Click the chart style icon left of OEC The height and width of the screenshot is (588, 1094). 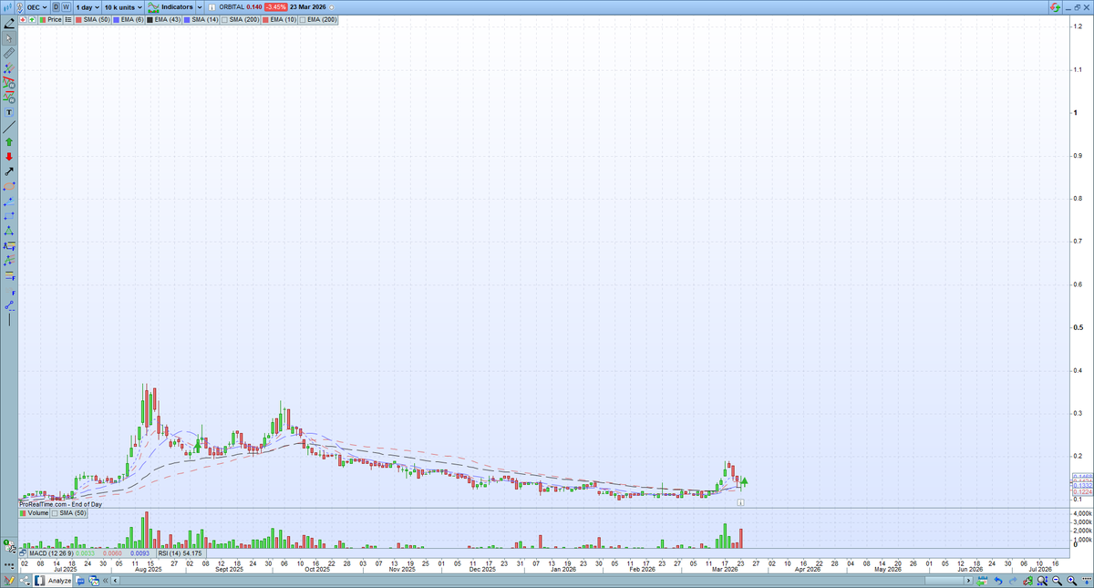point(7,6)
